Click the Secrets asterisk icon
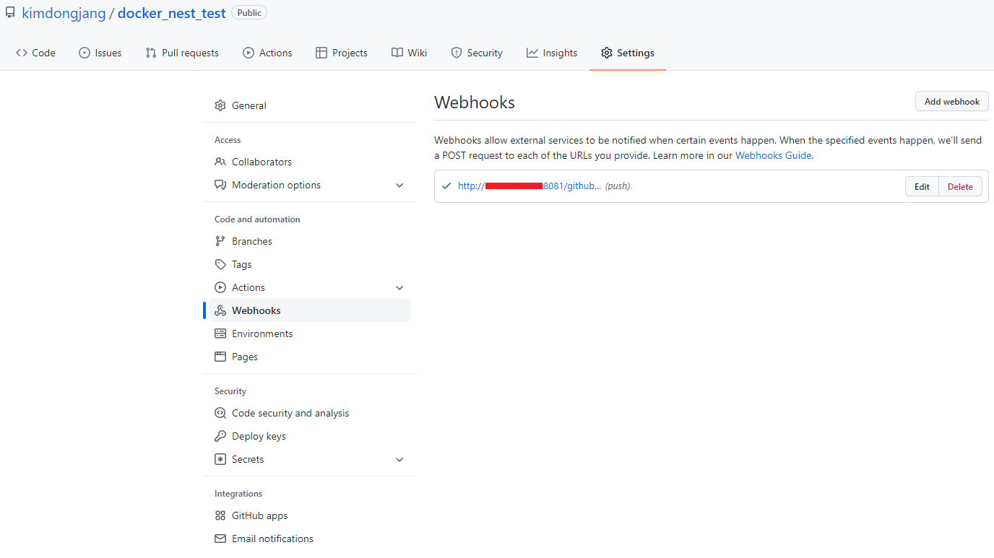This screenshot has width=994, height=558. (220, 459)
